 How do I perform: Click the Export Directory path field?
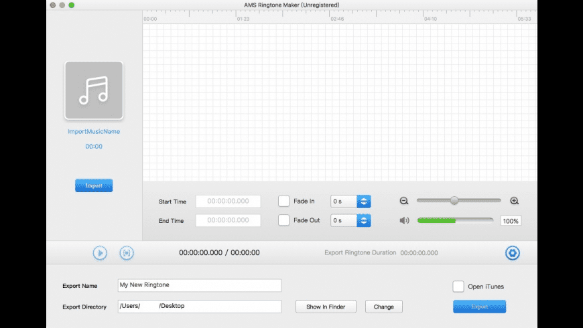coord(200,307)
